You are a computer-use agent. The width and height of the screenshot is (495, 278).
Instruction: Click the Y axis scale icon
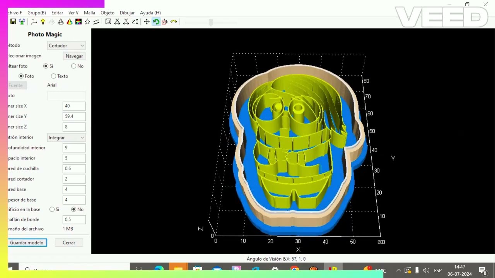pyautogui.click(x=126, y=22)
